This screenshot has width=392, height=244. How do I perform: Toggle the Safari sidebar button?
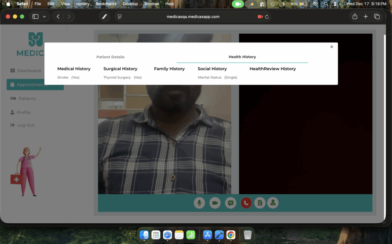[36, 16]
